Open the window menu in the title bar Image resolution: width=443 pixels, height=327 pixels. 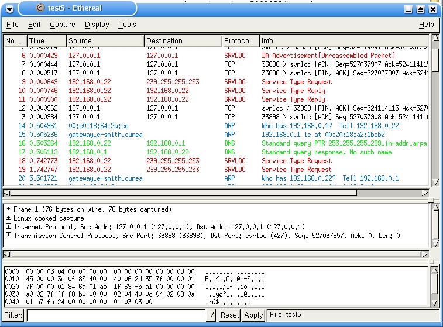pos(9,9)
